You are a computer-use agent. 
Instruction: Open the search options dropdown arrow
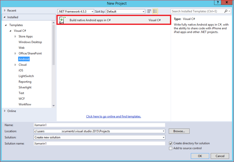click(229, 11)
